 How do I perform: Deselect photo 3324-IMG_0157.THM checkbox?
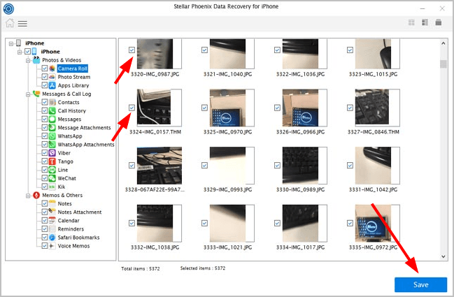(x=132, y=108)
